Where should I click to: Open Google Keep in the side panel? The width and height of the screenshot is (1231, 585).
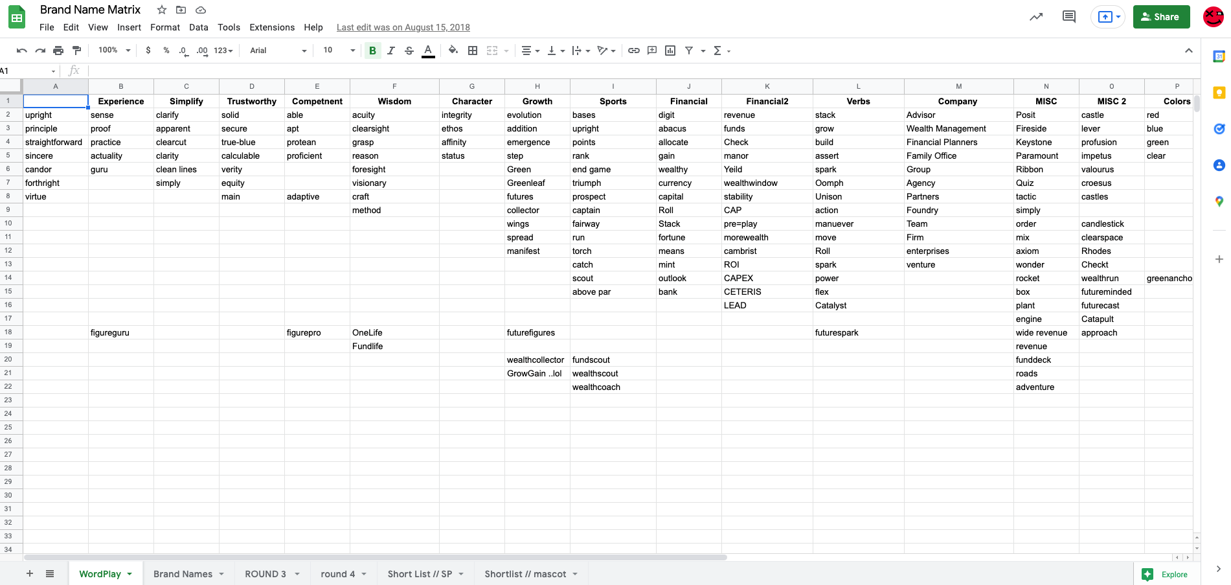(x=1219, y=93)
